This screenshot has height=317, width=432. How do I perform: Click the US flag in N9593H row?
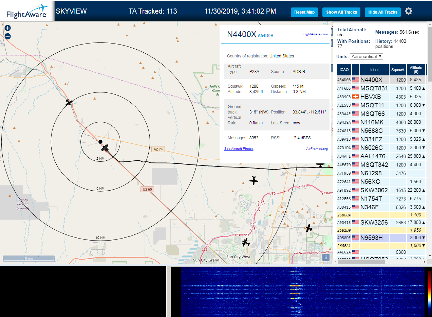[x=356, y=238]
